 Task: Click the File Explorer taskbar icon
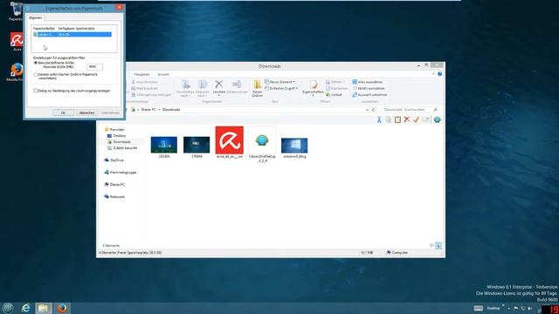point(43,308)
